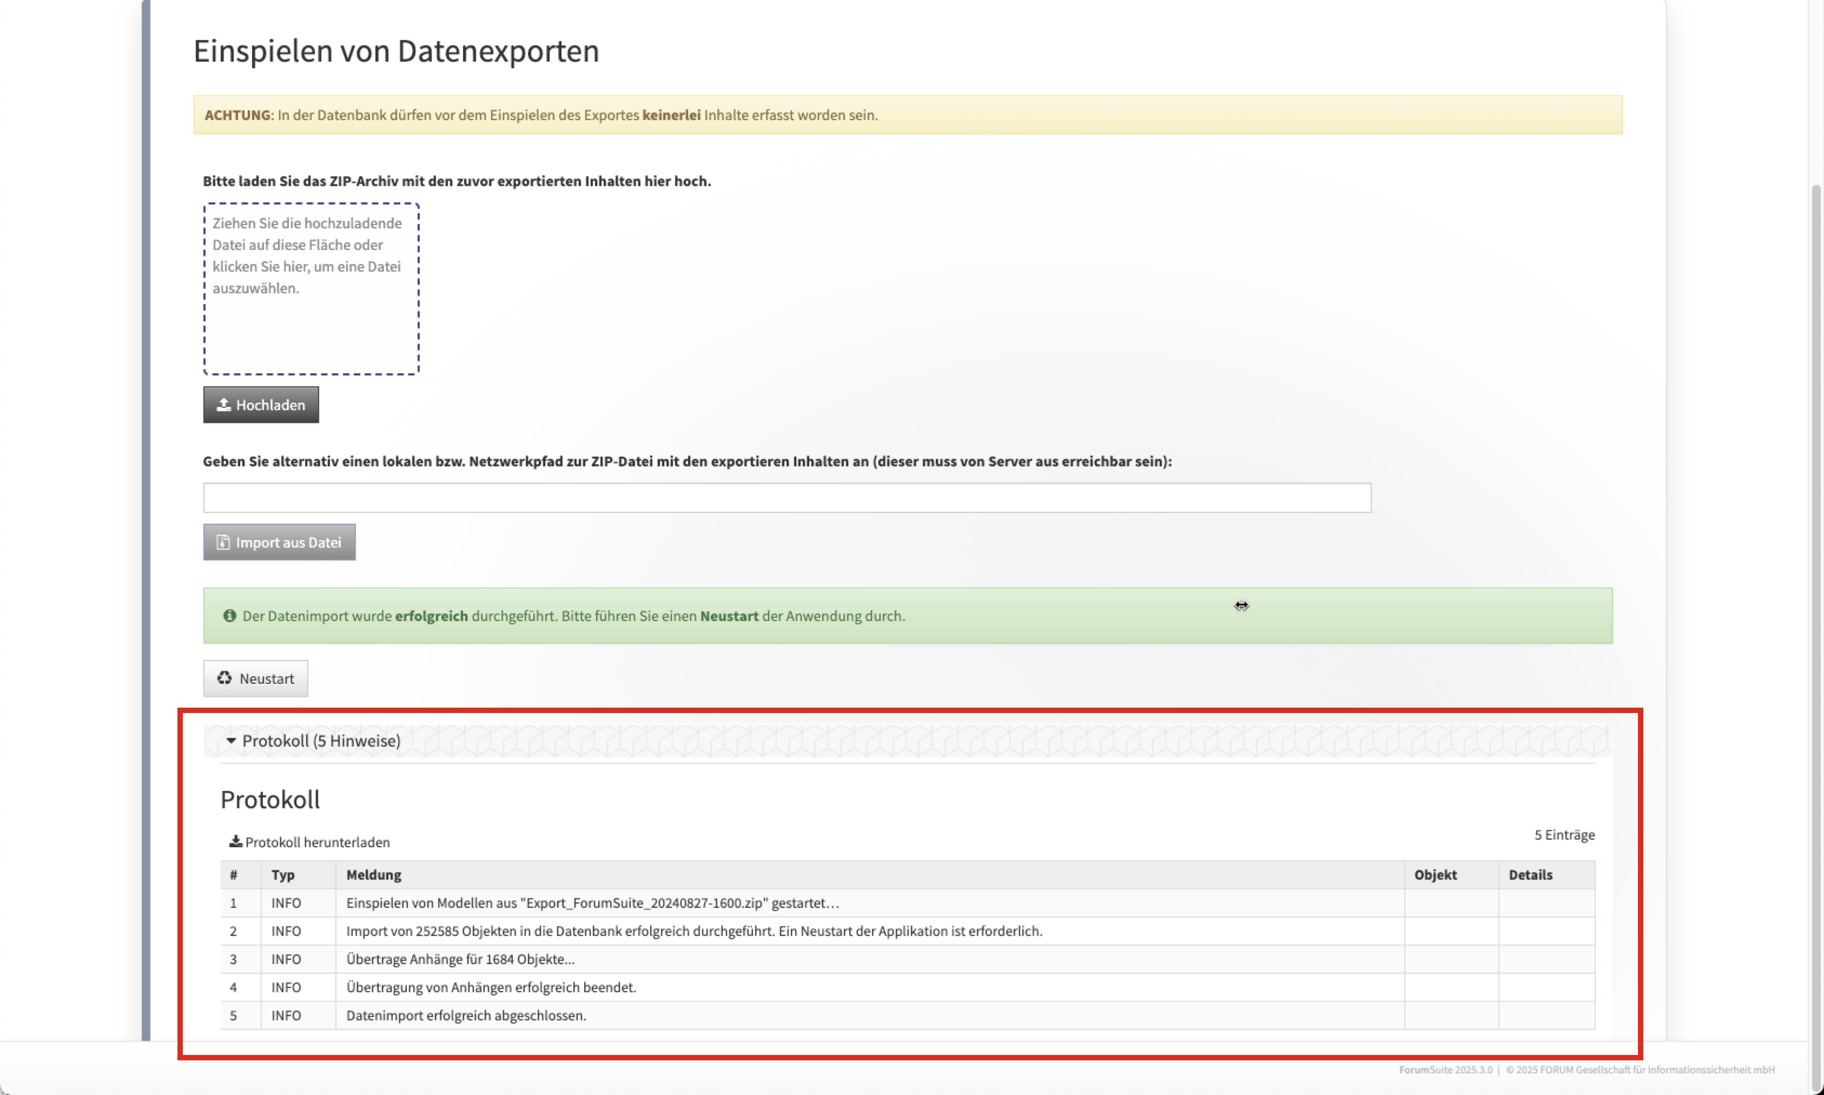Select the log row mentioning Export_ForumSuite zip

click(592, 902)
